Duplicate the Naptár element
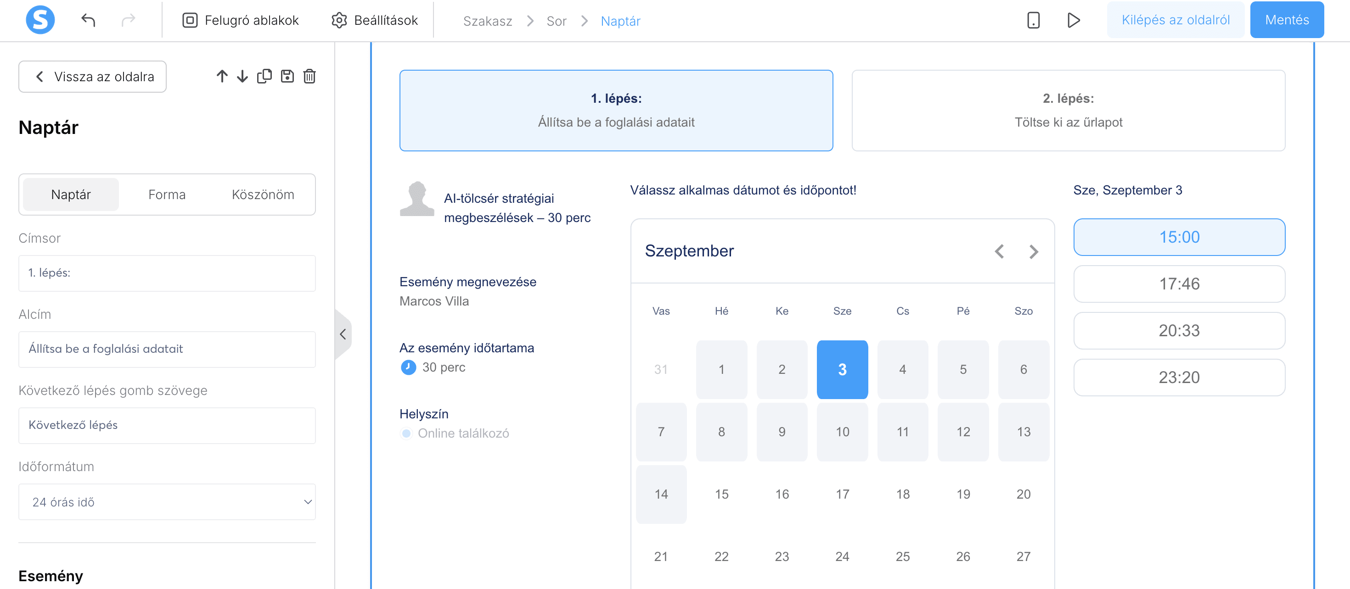1350x589 pixels. (x=264, y=76)
